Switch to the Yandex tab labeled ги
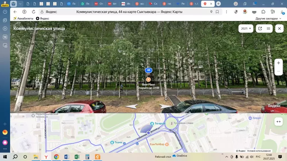The height and width of the screenshot is (161, 287). (167, 4)
